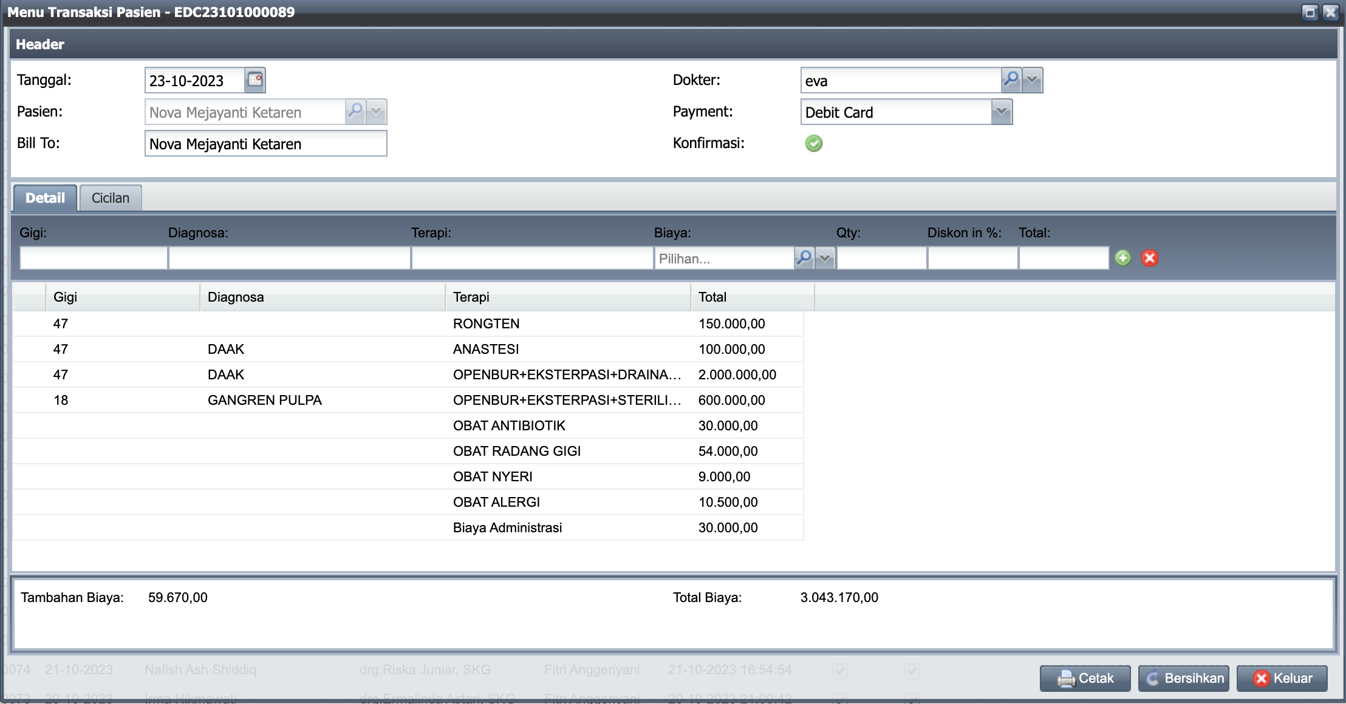Click the red cancel entry icon
Viewport: 1346px width, 704px height.
1150,258
